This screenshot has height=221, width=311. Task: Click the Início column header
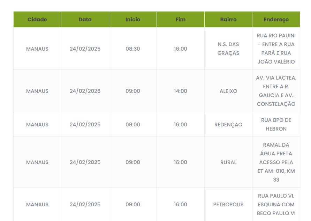coord(133,20)
